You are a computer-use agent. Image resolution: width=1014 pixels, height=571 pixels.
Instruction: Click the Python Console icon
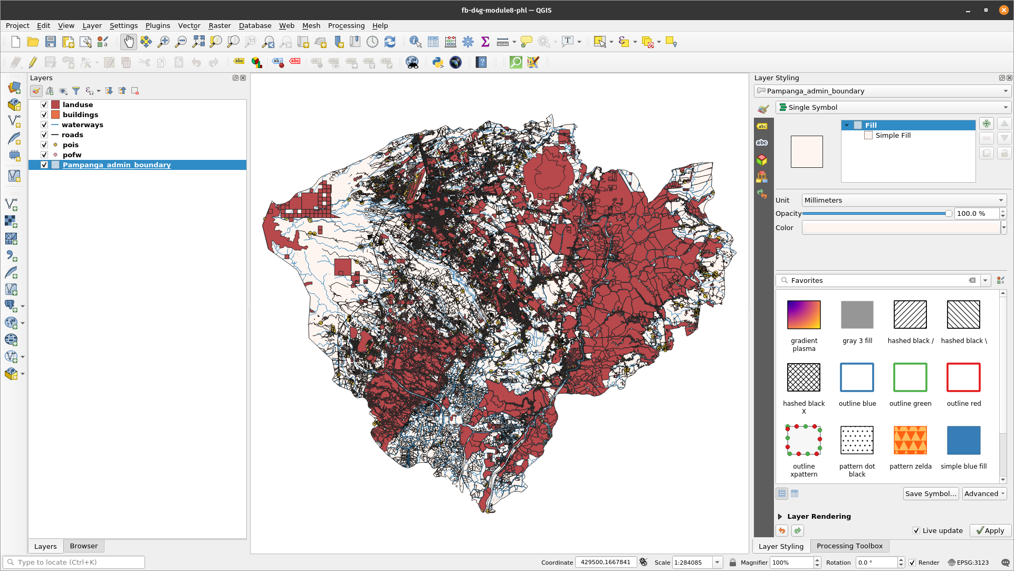tap(437, 63)
